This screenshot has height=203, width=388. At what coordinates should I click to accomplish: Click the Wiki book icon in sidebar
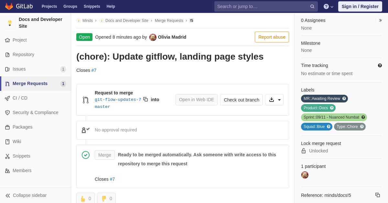tap(7, 142)
